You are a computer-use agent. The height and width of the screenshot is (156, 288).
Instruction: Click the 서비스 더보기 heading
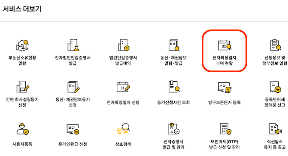pos(22,9)
